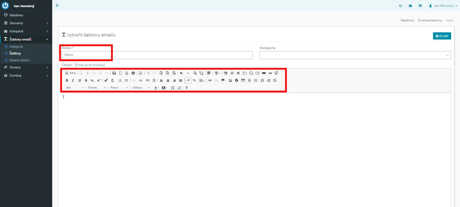Open the Galerie šablon sidebar item
Image resolution: width=460 pixels, height=207 pixels.
pyautogui.click(x=19, y=60)
